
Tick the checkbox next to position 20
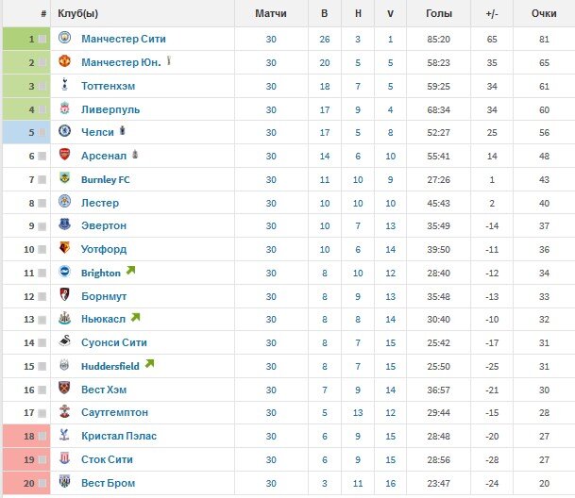tap(42, 483)
